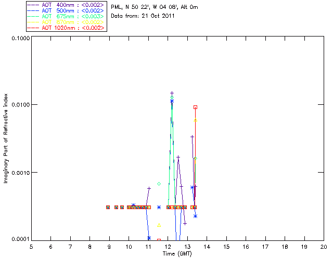Click the X-axis tick label 18
Viewport: 333px width, 267px height.
[285, 247]
